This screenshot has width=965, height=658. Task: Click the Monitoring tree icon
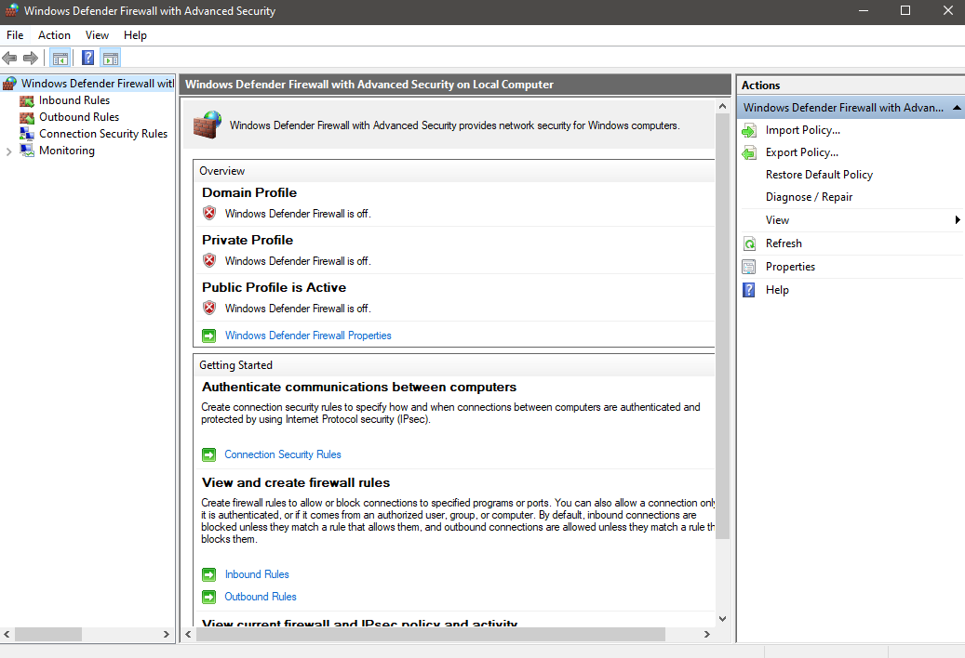(x=26, y=151)
